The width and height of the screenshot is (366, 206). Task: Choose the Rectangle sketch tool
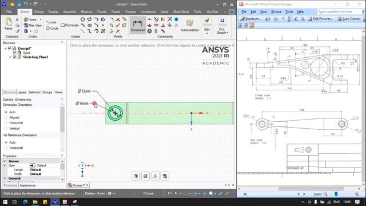tap(70, 25)
